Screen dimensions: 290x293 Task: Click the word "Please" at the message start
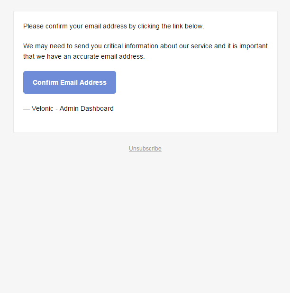tap(33, 27)
